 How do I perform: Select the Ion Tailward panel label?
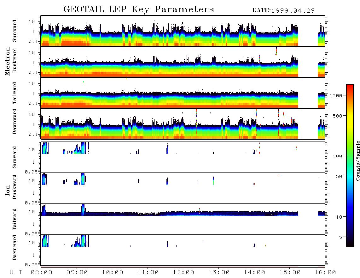(15, 219)
